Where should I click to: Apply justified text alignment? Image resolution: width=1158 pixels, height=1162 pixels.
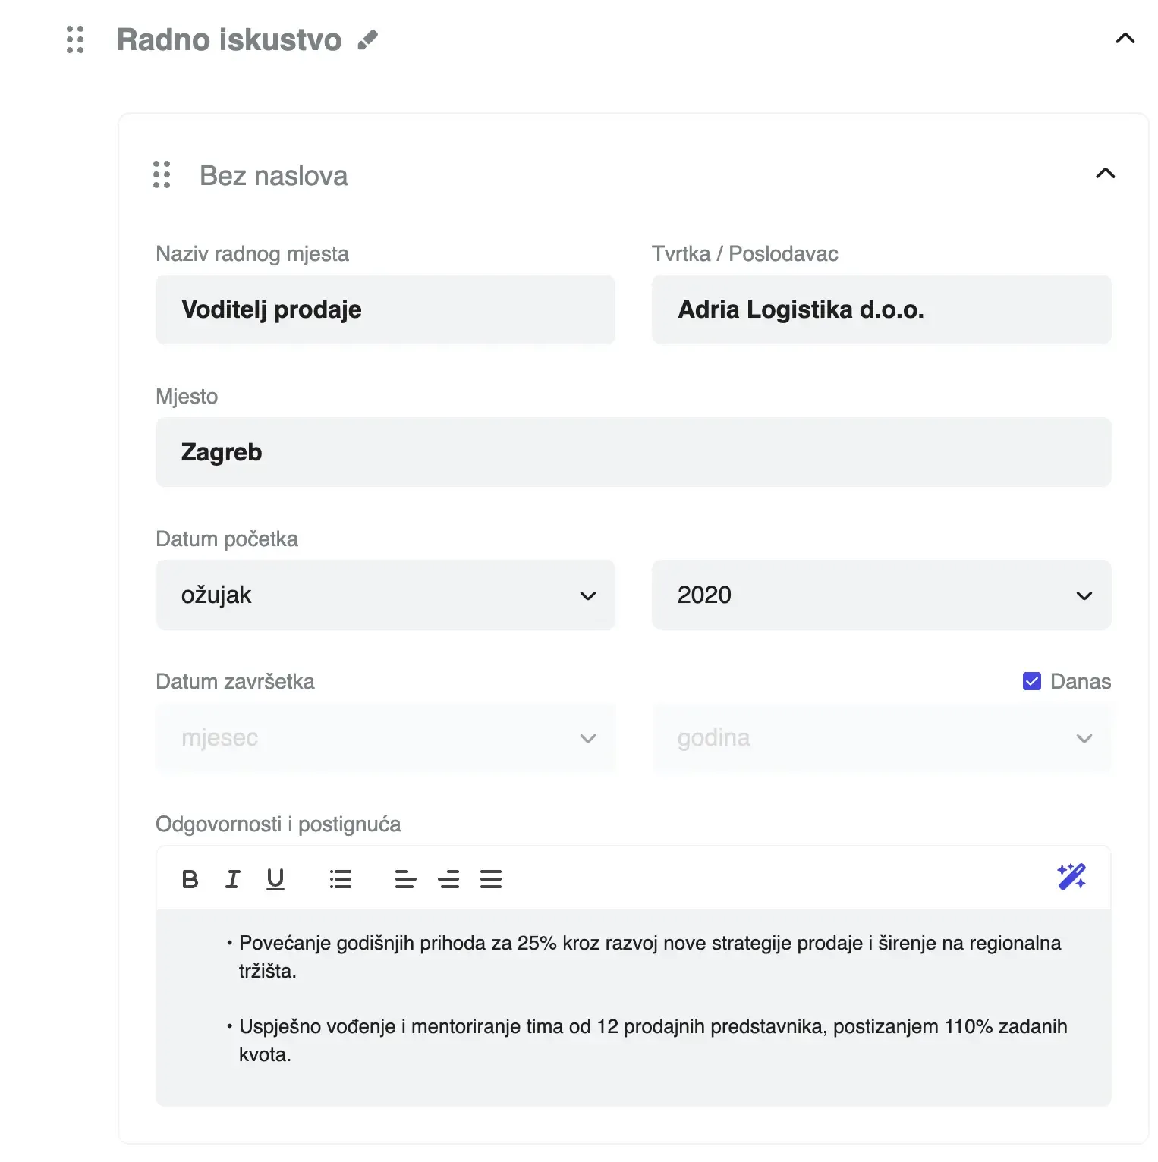[491, 878]
